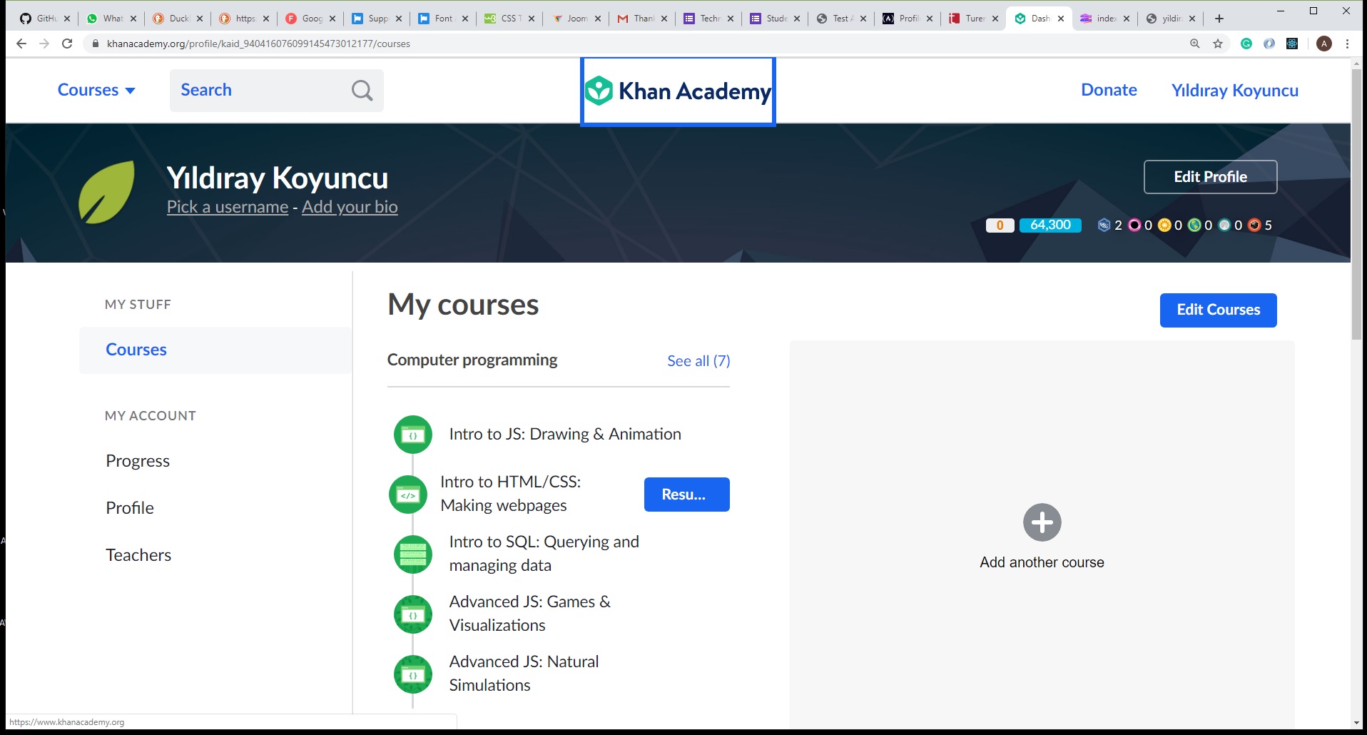The image size is (1367, 735).
Task: Switch to the WhatsApp tab
Action: click(111, 19)
